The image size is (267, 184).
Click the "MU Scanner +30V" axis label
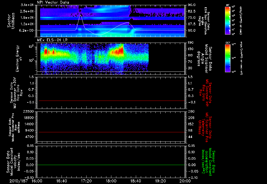point(16,93)
